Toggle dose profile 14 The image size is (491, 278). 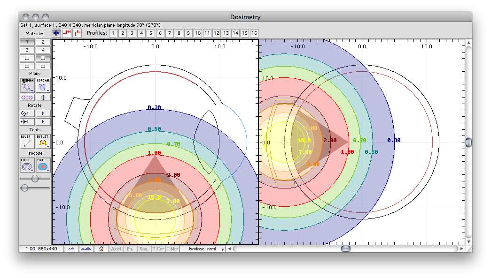235,33
